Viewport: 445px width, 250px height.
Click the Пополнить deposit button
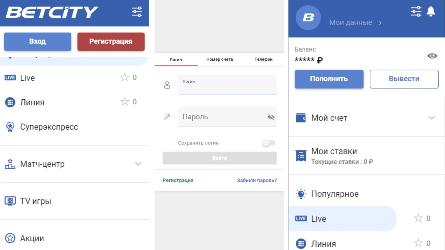point(329,79)
